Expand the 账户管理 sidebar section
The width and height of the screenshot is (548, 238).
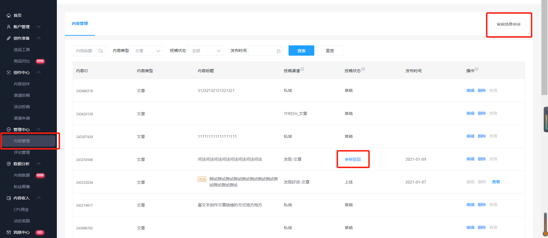tap(39, 27)
